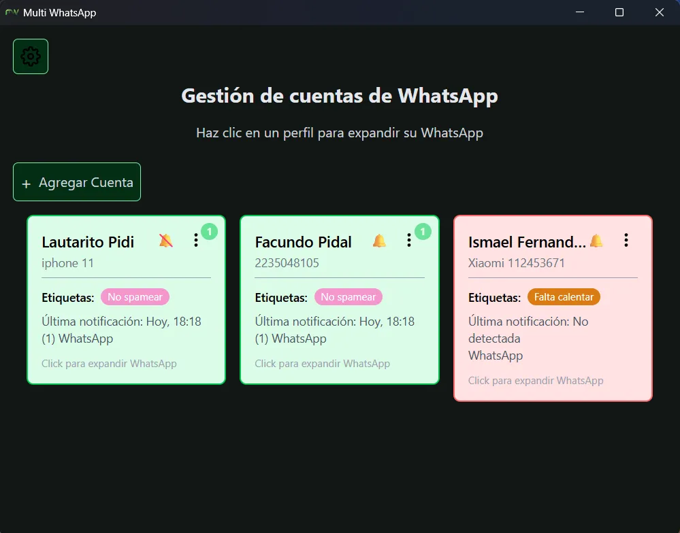Click notification badge on Lautarito Pidi card
The image size is (680, 533).
point(209,231)
